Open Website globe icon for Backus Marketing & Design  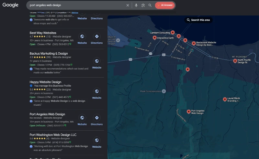(97, 61)
